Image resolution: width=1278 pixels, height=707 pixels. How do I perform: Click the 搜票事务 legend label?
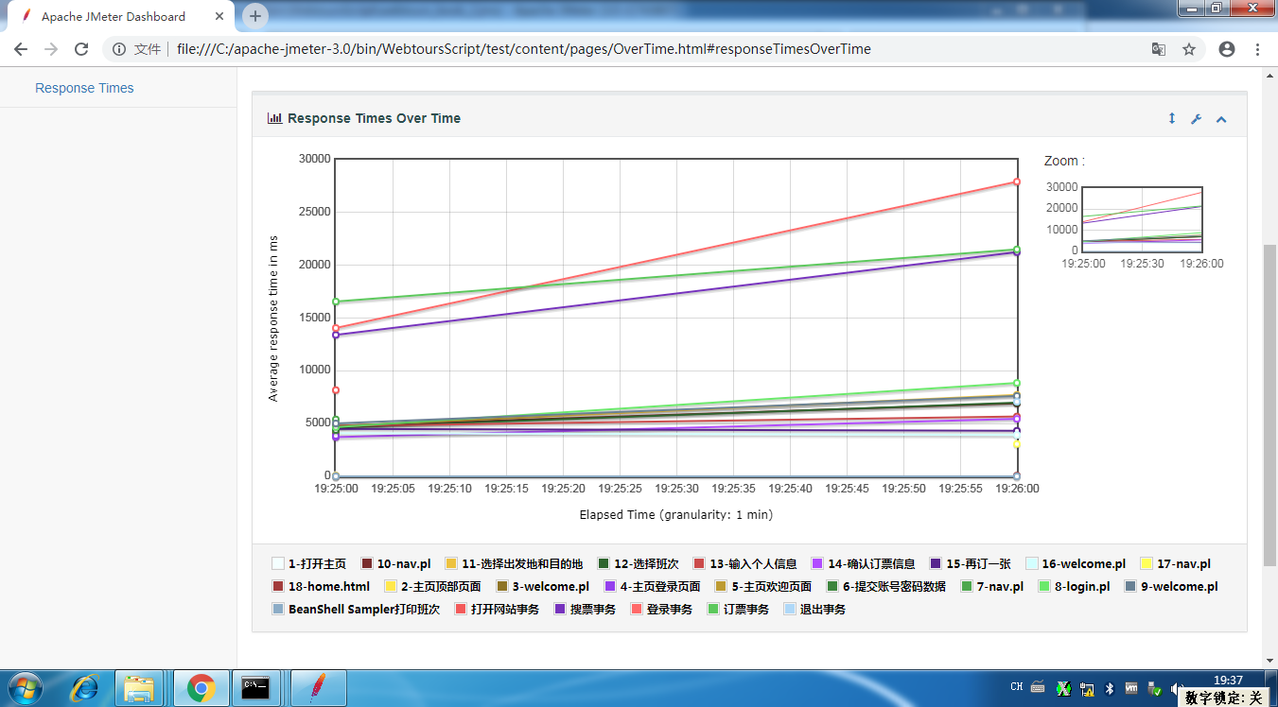[x=593, y=610]
